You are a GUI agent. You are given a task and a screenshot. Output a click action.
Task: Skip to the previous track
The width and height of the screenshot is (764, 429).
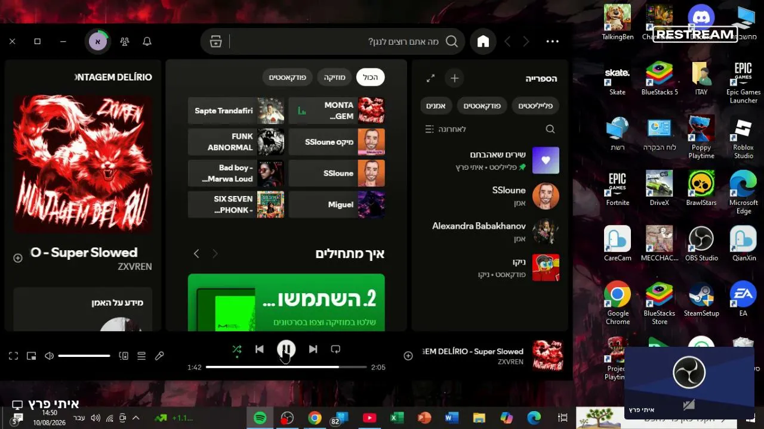259,349
